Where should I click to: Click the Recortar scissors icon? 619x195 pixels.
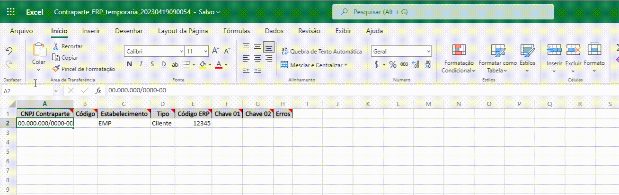[55, 46]
